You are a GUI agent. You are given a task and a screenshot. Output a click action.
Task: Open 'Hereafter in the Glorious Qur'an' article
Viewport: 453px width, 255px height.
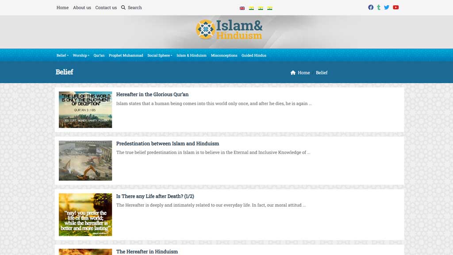(152, 94)
